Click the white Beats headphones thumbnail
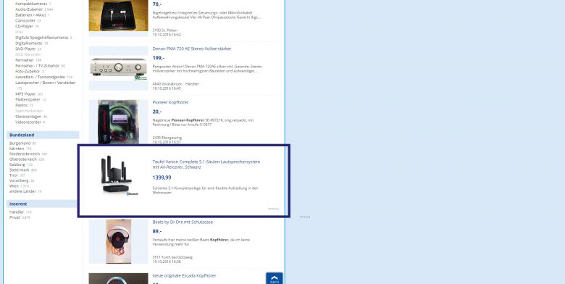Screen dimensions: 565x284 point(119,241)
